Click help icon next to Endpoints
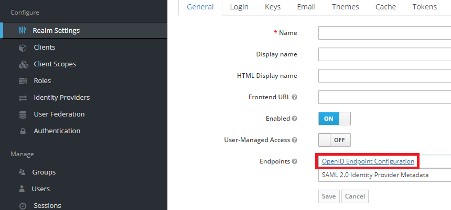 [295, 161]
